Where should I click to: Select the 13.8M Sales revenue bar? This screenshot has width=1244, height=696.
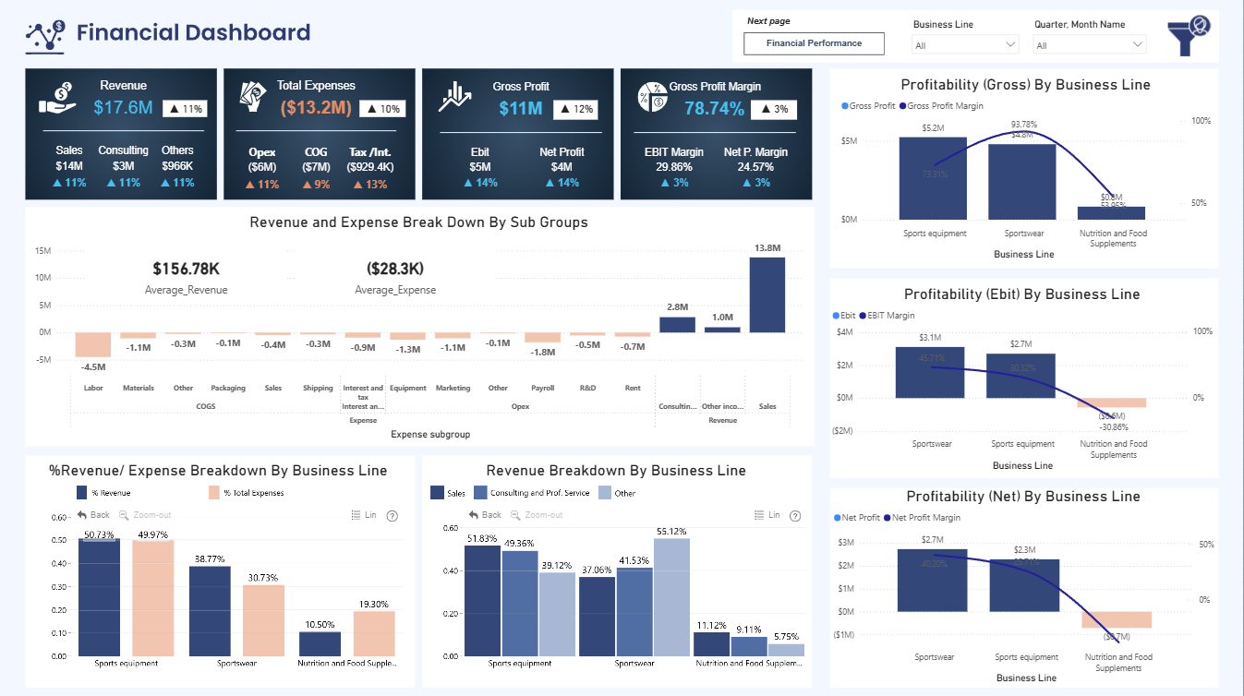(767, 294)
